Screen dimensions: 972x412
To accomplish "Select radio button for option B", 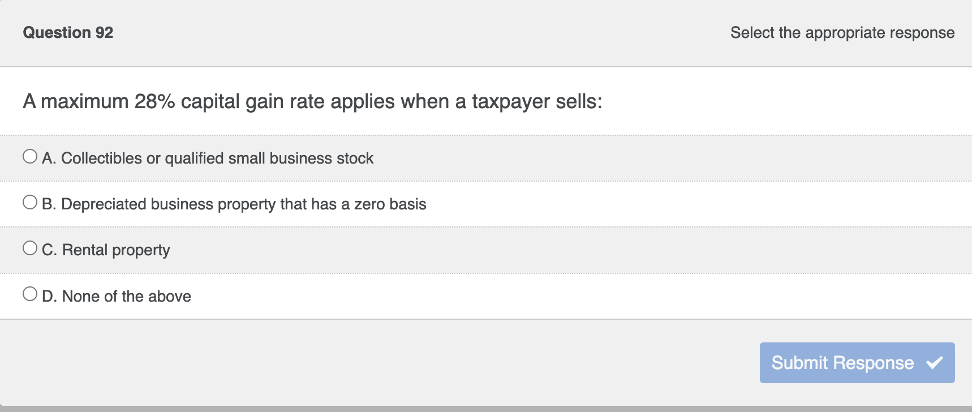I will (x=29, y=202).
